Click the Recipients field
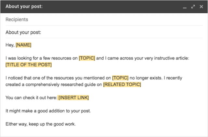 click(104, 19)
